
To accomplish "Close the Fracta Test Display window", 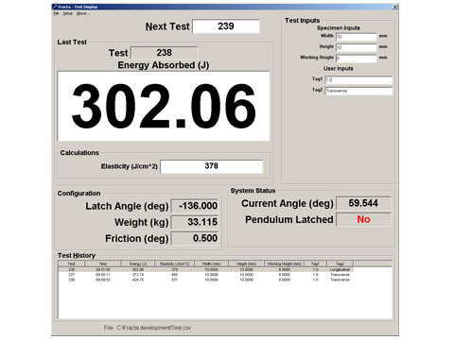I will click(x=394, y=7).
